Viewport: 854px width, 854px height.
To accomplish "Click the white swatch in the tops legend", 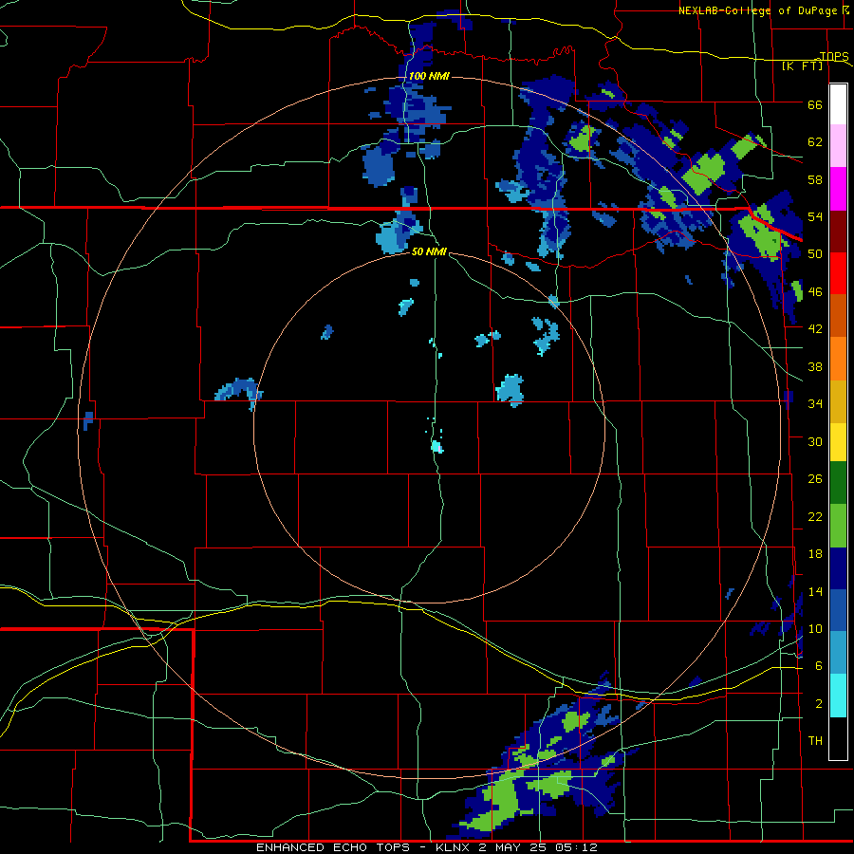I will click(838, 104).
